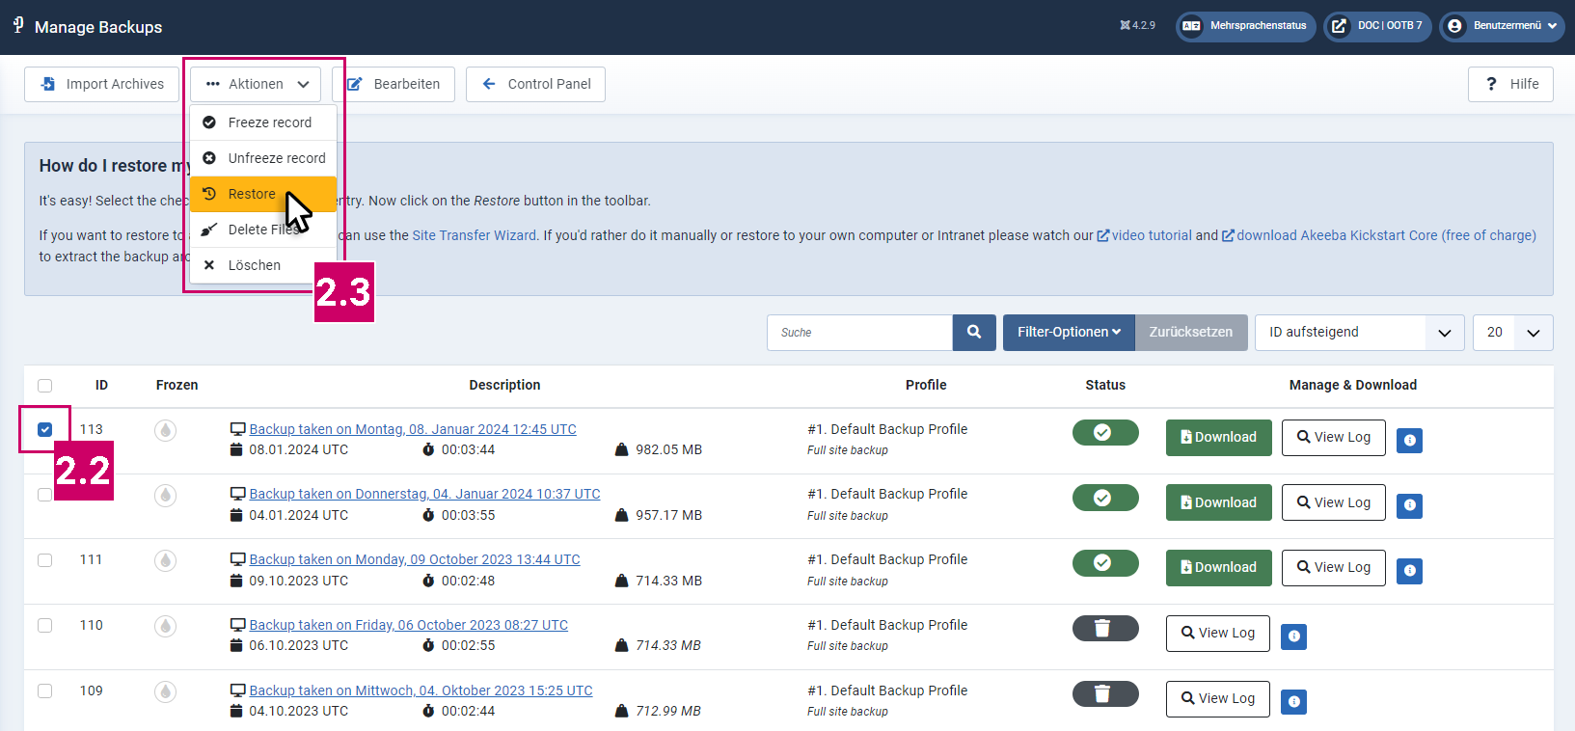Viewport: 1575px width, 731px height.
Task: Click the green OK status badge for backup 113
Action: [x=1105, y=433]
